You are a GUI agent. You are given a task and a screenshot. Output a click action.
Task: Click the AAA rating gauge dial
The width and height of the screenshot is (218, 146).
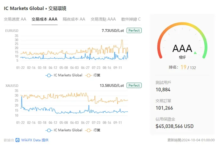pyautogui.click(x=182, y=41)
